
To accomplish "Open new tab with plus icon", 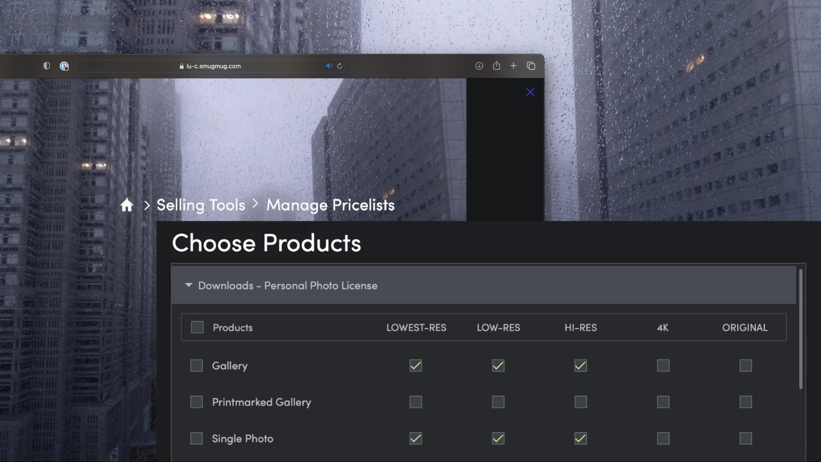I will tap(513, 66).
